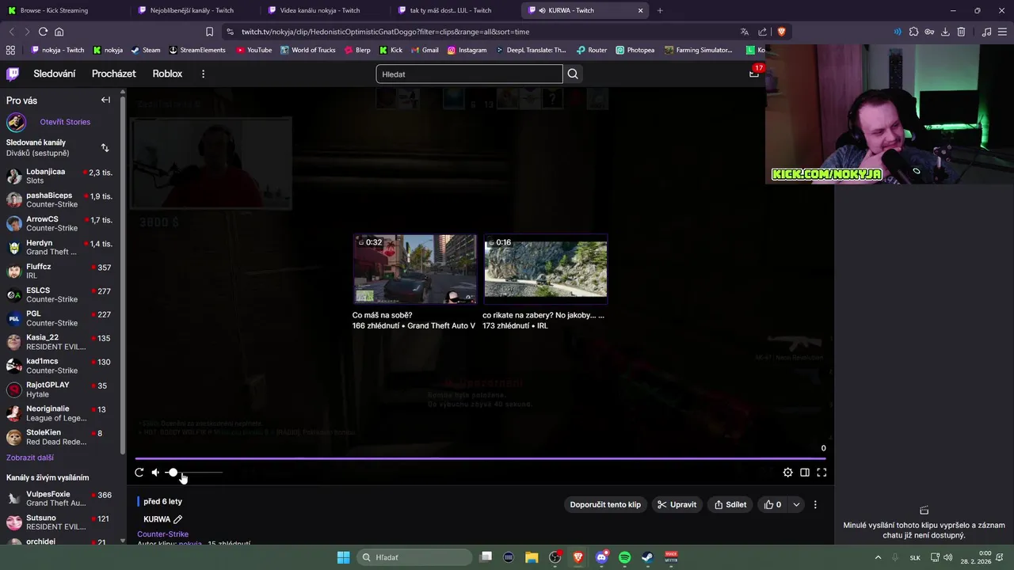Like the clip with thumbs up
Viewport: 1014px width, 570px height.
[x=772, y=504]
